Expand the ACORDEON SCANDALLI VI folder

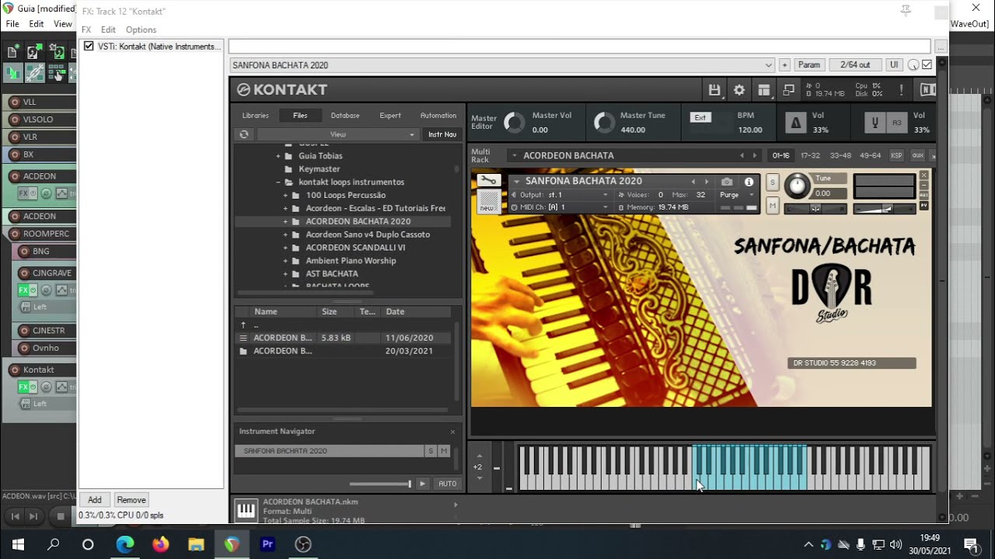tap(285, 248)
